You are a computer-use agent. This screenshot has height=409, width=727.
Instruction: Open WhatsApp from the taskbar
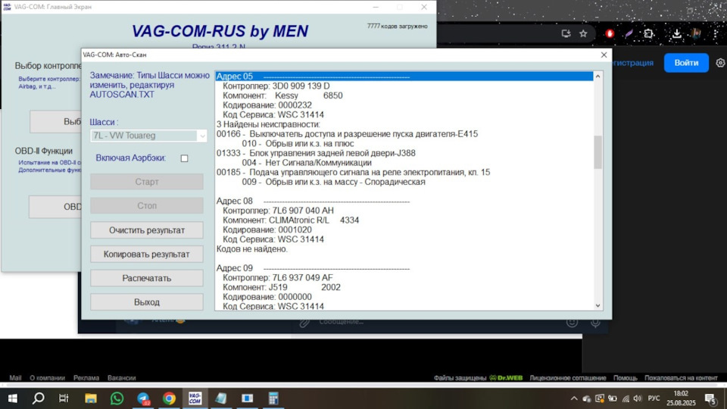pos(117,398)
